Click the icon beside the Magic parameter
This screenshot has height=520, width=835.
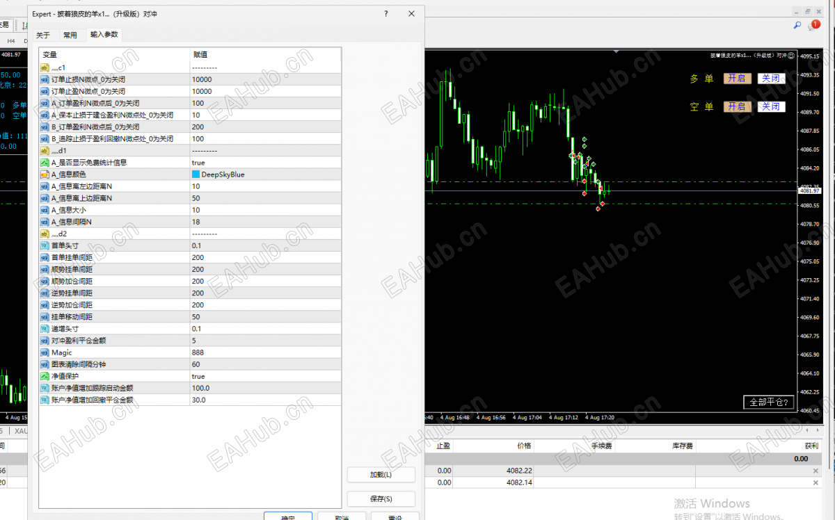[x=45, y=352]
